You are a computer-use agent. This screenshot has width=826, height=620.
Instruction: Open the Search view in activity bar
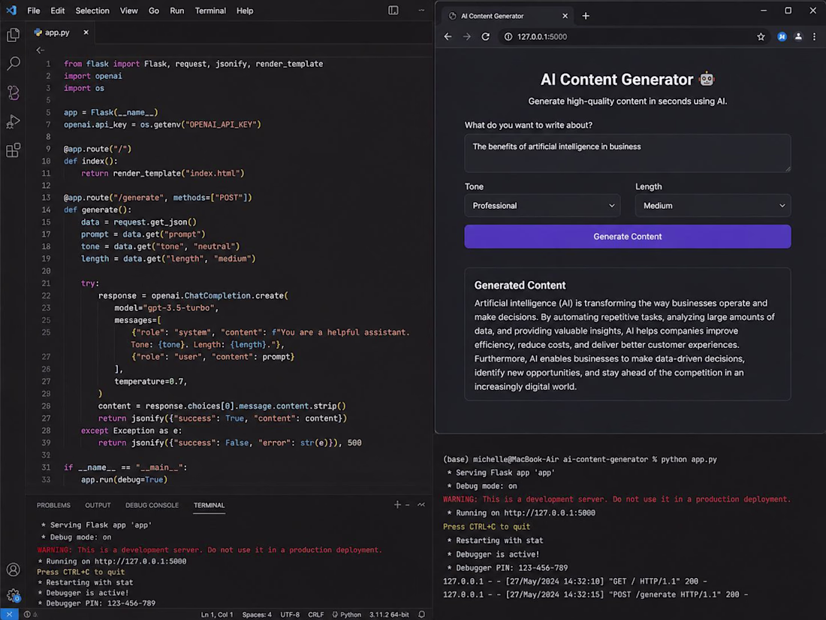pyautogui.click(x=14, y=63)
